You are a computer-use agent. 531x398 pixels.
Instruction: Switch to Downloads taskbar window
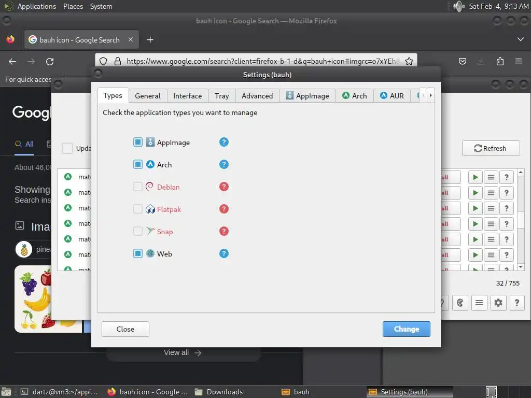219,392
